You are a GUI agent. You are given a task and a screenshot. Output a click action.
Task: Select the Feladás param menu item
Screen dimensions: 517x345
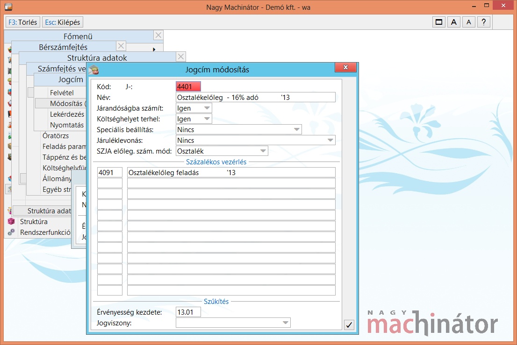coord(64,147)
